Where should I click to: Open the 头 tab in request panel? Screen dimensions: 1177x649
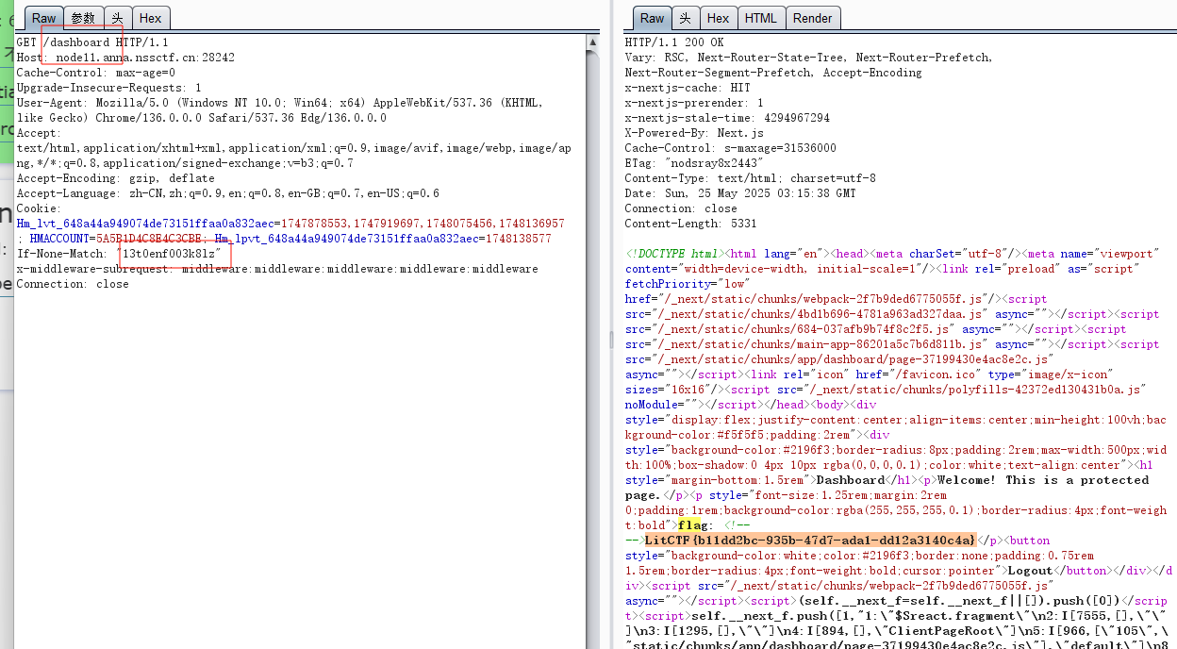pos(117,18)
